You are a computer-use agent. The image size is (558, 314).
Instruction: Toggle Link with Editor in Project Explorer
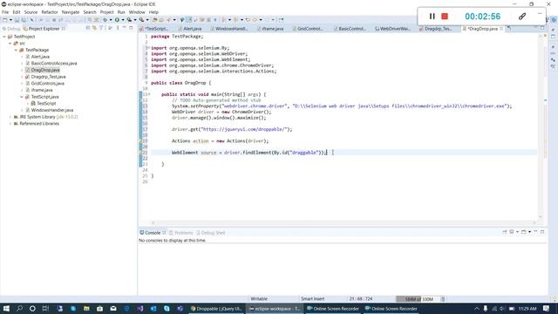pos(95,28)
